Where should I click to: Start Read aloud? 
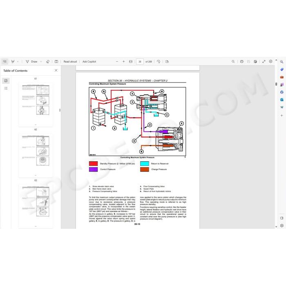(x=70, y=61)
